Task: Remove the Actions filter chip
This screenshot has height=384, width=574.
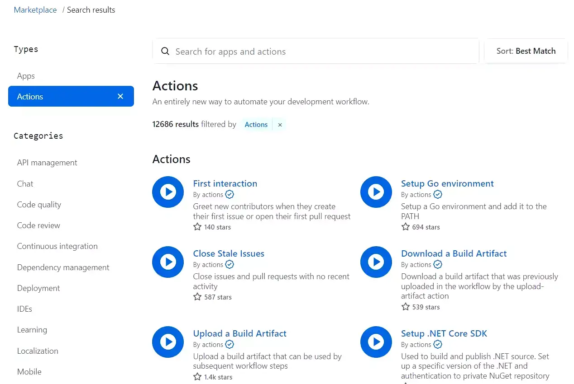Action: coord(280,124)
